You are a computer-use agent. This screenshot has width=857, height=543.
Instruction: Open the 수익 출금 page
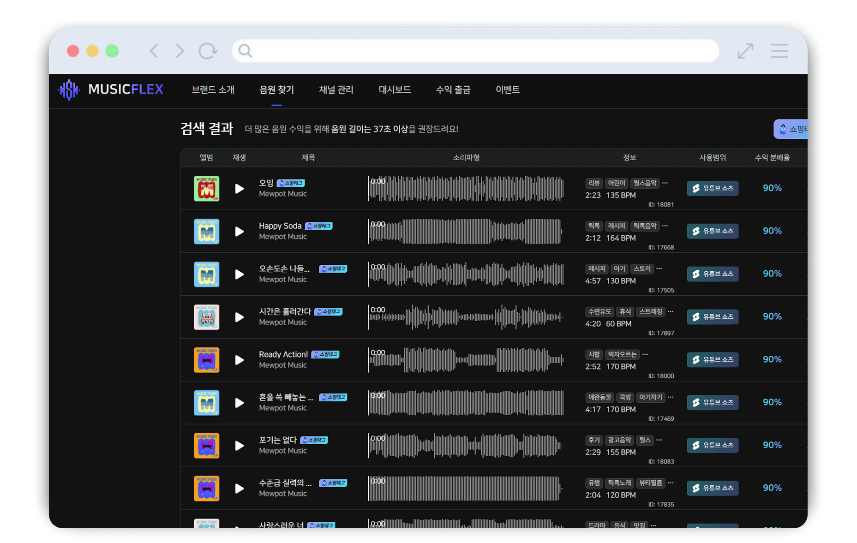(x=453, y=90)
